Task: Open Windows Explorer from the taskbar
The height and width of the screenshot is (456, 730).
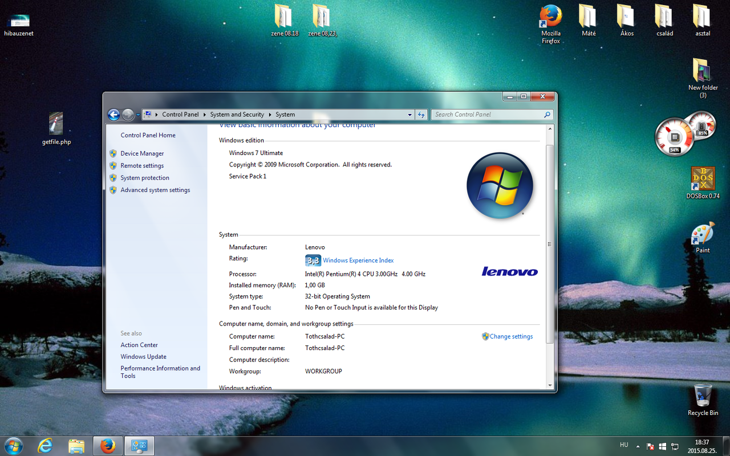Action: tap(76, 446)
